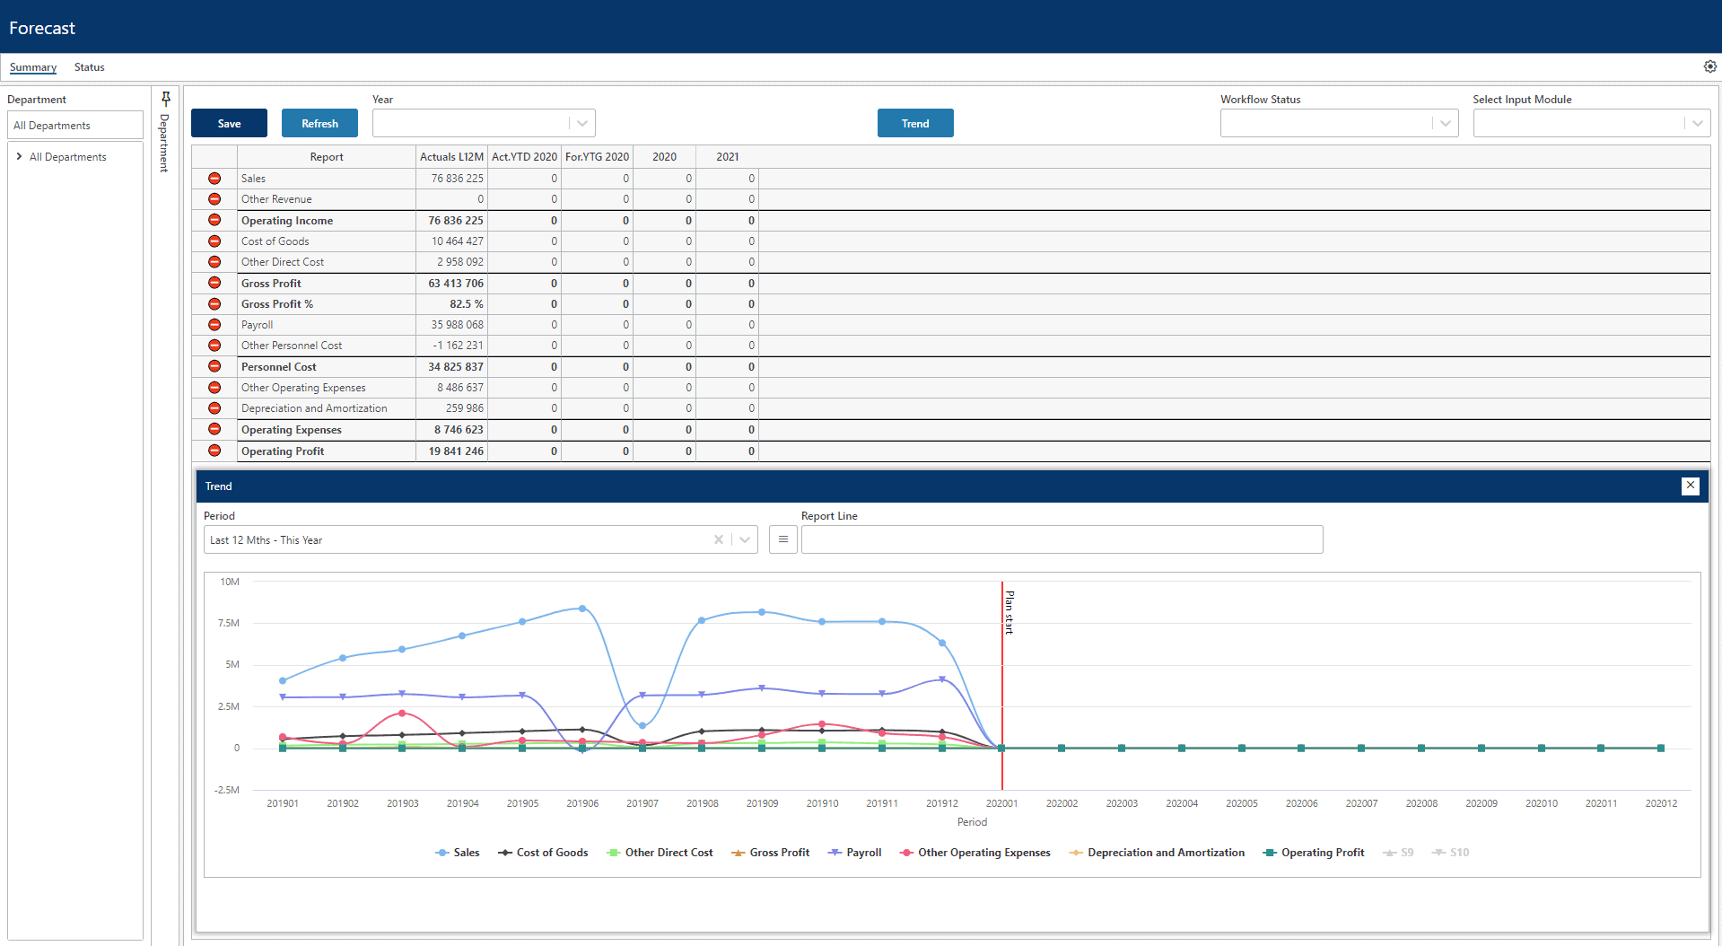1722x946 pixels.
Task: Click the Save button
Action: tap(229, 123)
